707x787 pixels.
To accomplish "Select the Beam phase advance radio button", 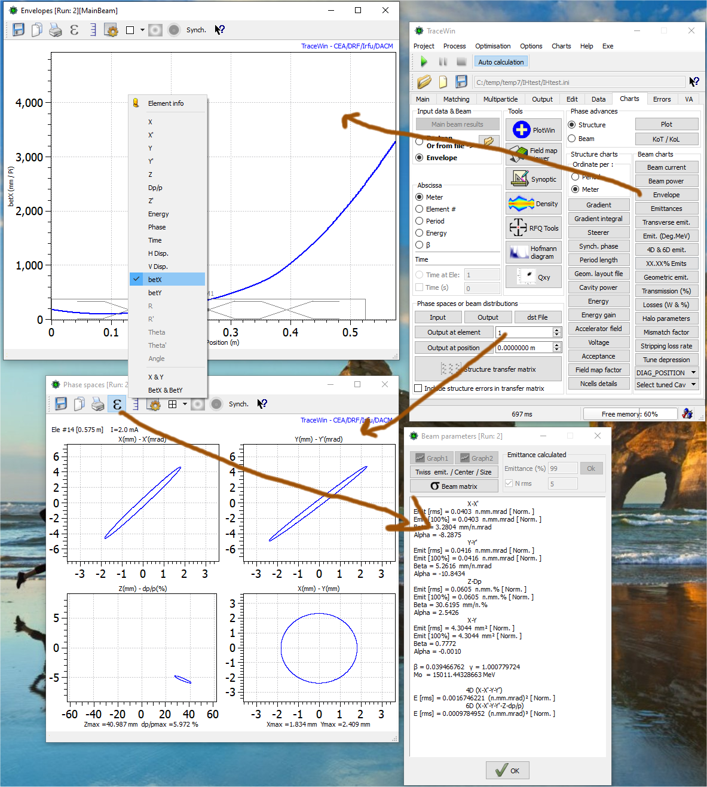I will [x=572, y=139].
